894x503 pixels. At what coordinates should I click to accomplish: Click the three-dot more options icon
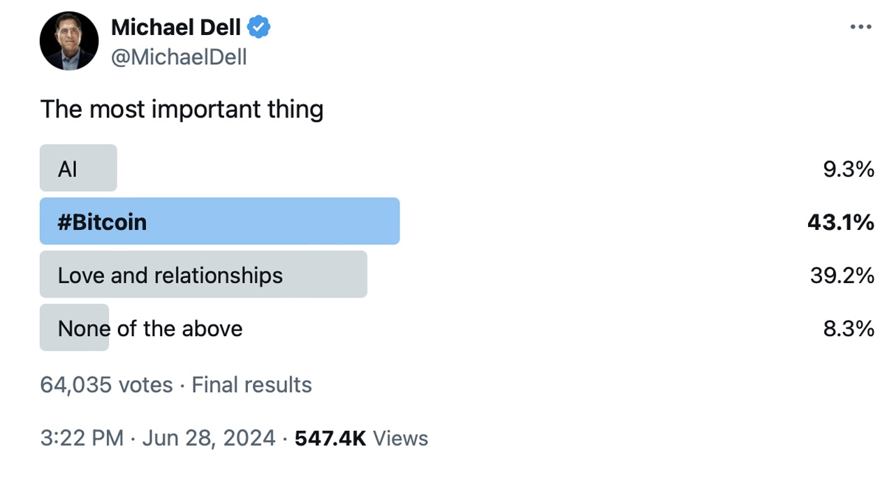click(x=860, y=27)
